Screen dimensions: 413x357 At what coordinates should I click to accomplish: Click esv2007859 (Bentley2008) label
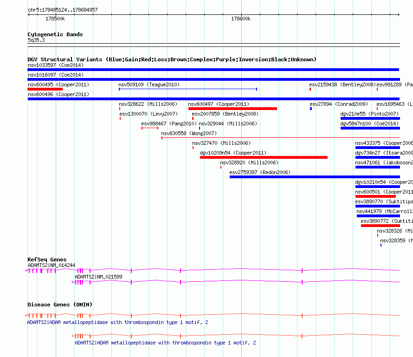pos(225,114)
